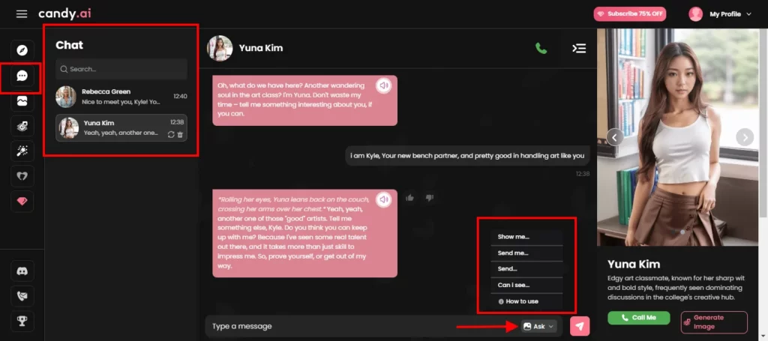Click Yuna Kim profile photo
This screenshot has width=768, height=341.
679,137
